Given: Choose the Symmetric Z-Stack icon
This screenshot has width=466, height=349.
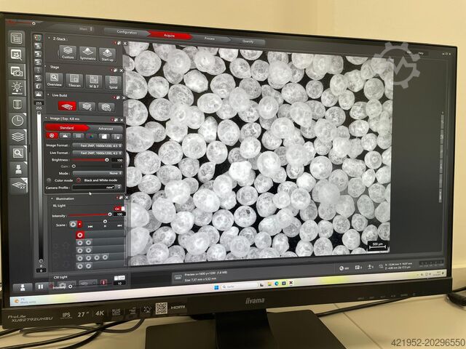Looking at the screenshot, I should coord(87,53).
